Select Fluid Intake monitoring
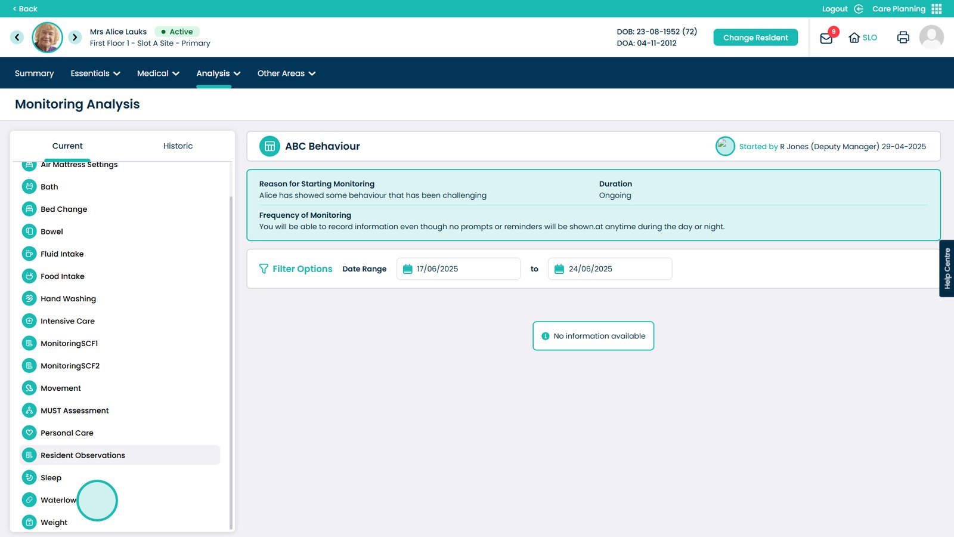 click(x=62, y=254)
